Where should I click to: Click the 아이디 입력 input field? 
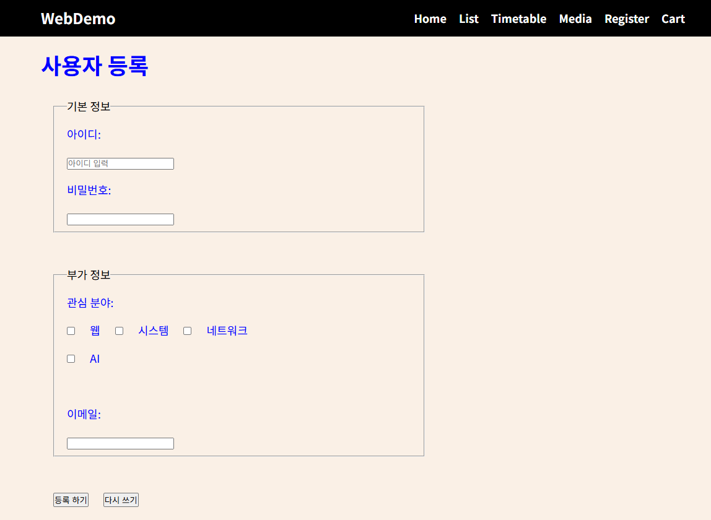point(120,163)
